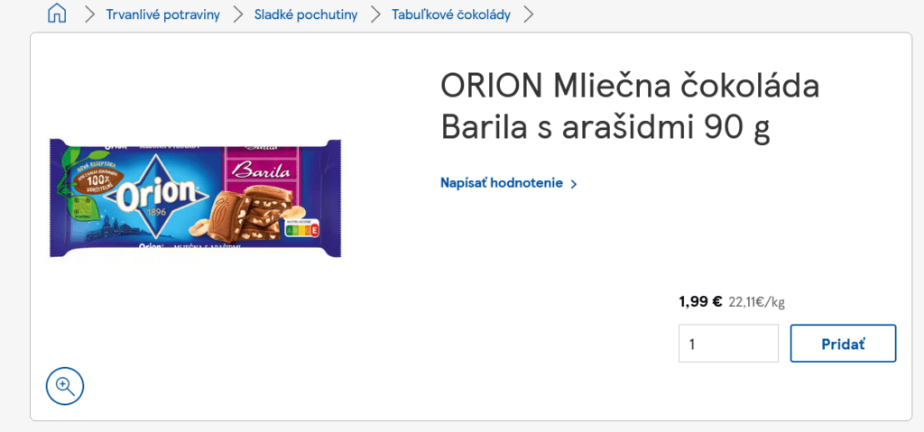This screenshot has width=924, height=432.
Task: Click the 1,99 € price text
Action: [700, 302]
